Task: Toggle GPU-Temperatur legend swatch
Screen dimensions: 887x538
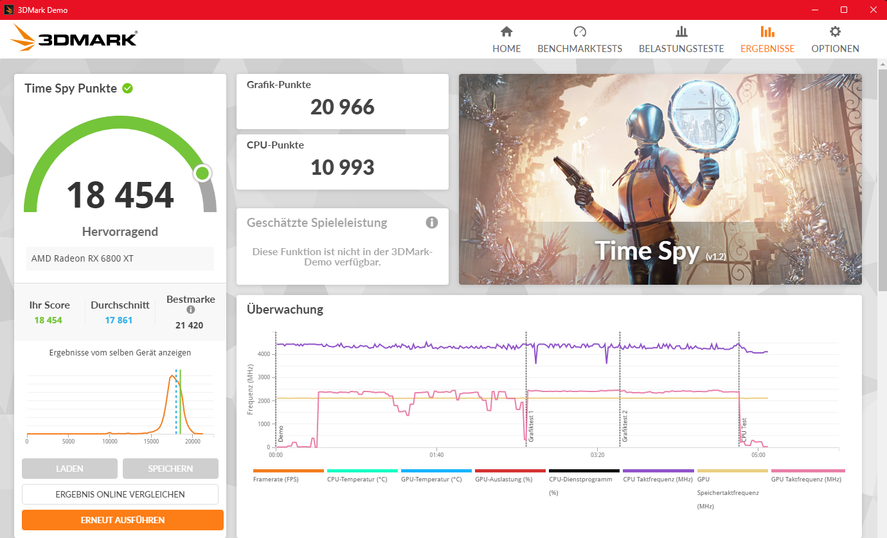Action: tap(436, 471)
